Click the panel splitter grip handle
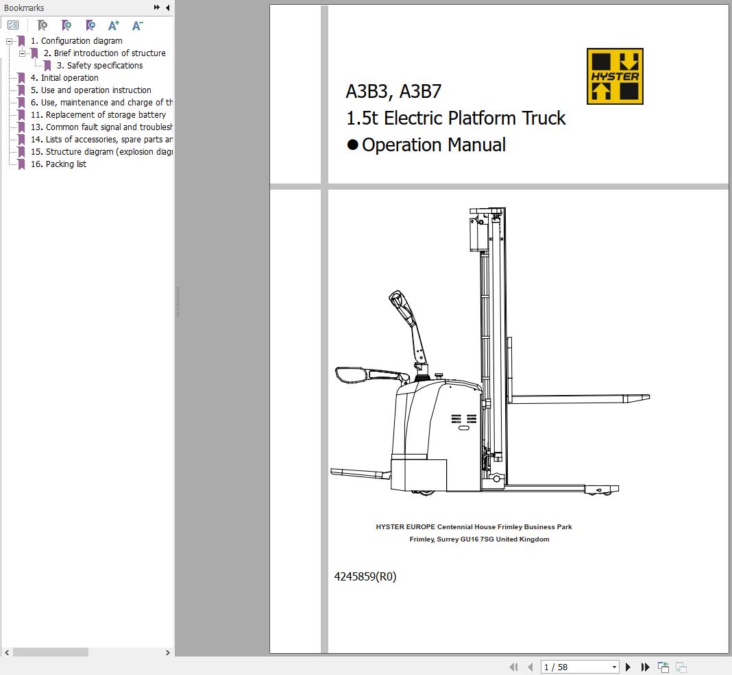This screenshot has width=732, height=675. click(178, 303)
